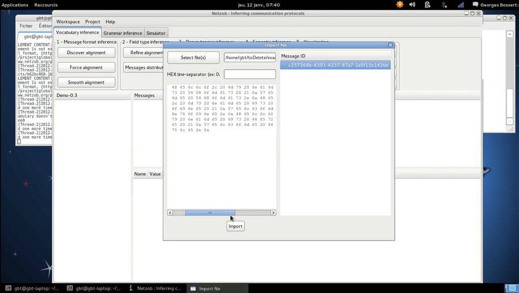Click the hex dump text area
Screen dimensions: 519x293
click(222, 146)
